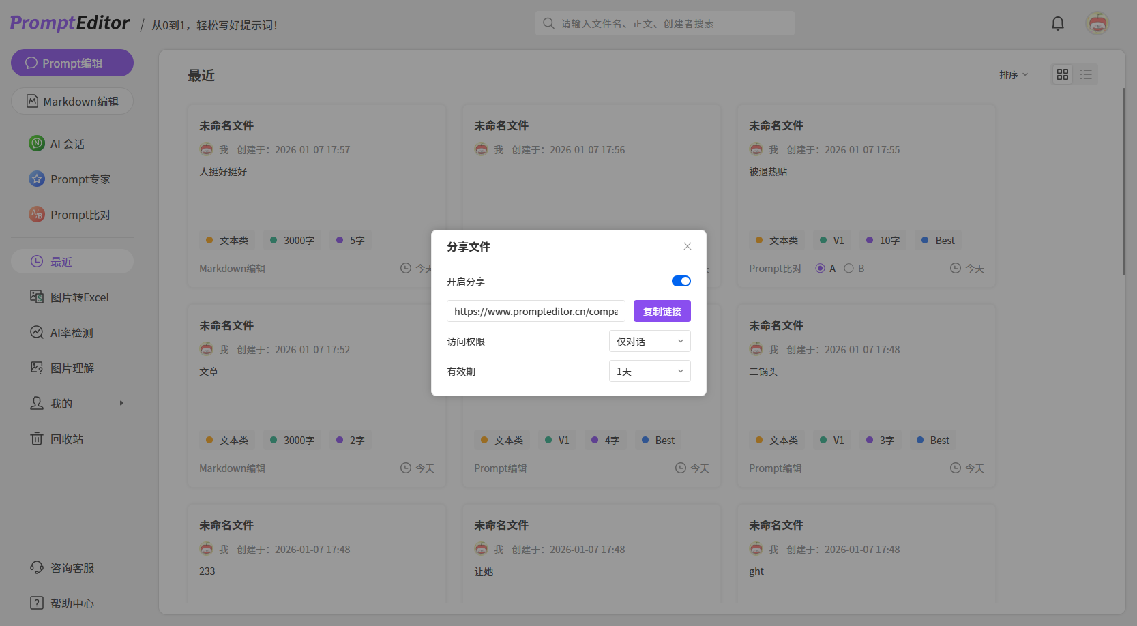Click the share link URL field
This screenshot has height=626, width=1137.
click(535, 312)
